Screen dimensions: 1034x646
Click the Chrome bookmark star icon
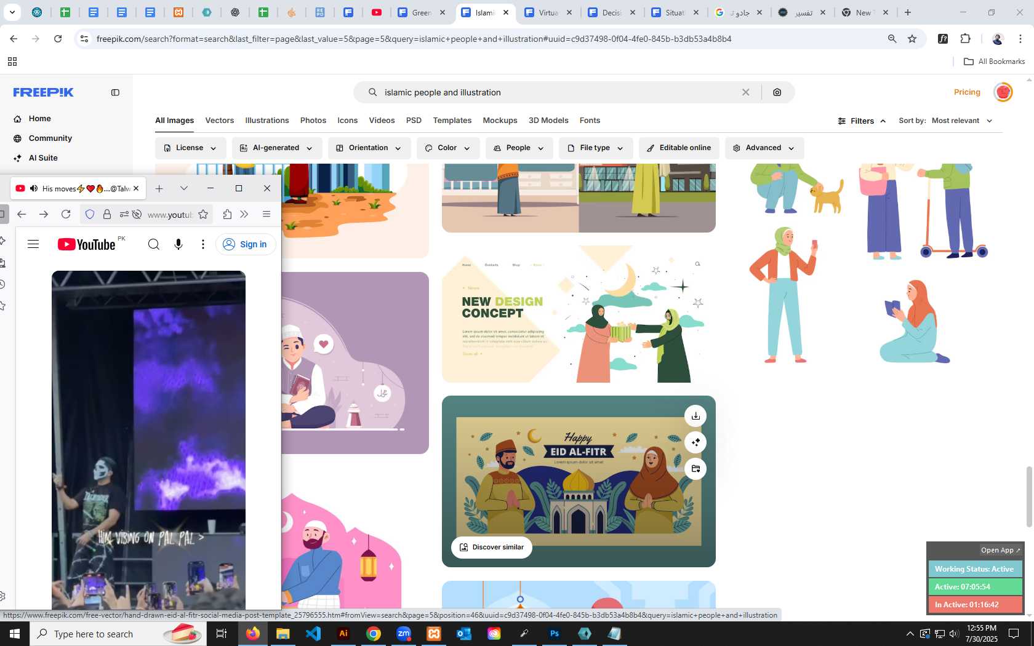(x=912, y=39)
